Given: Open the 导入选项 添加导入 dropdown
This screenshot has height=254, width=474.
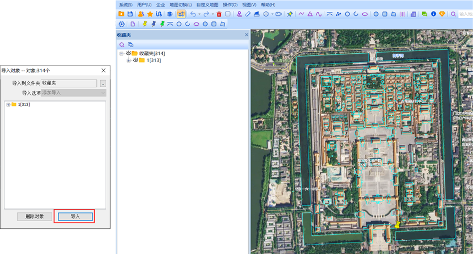Looking at the screenshot, I should (73, 93).
